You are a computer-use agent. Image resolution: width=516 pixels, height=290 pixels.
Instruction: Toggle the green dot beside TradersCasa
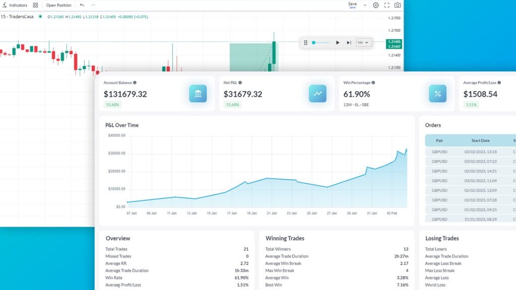(40, 17)
